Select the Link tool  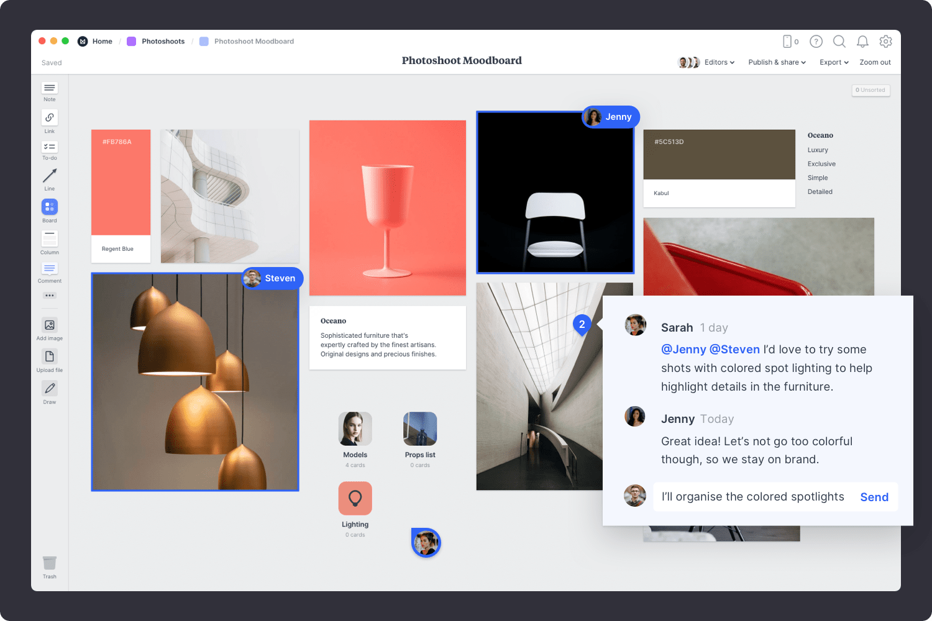50,118
